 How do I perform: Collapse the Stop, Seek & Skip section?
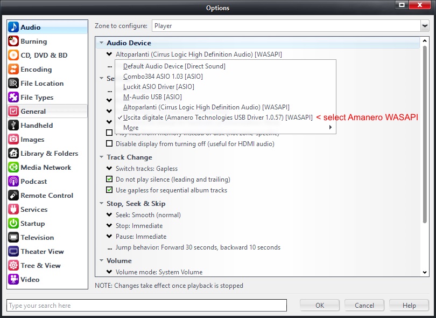coord(102,204)
